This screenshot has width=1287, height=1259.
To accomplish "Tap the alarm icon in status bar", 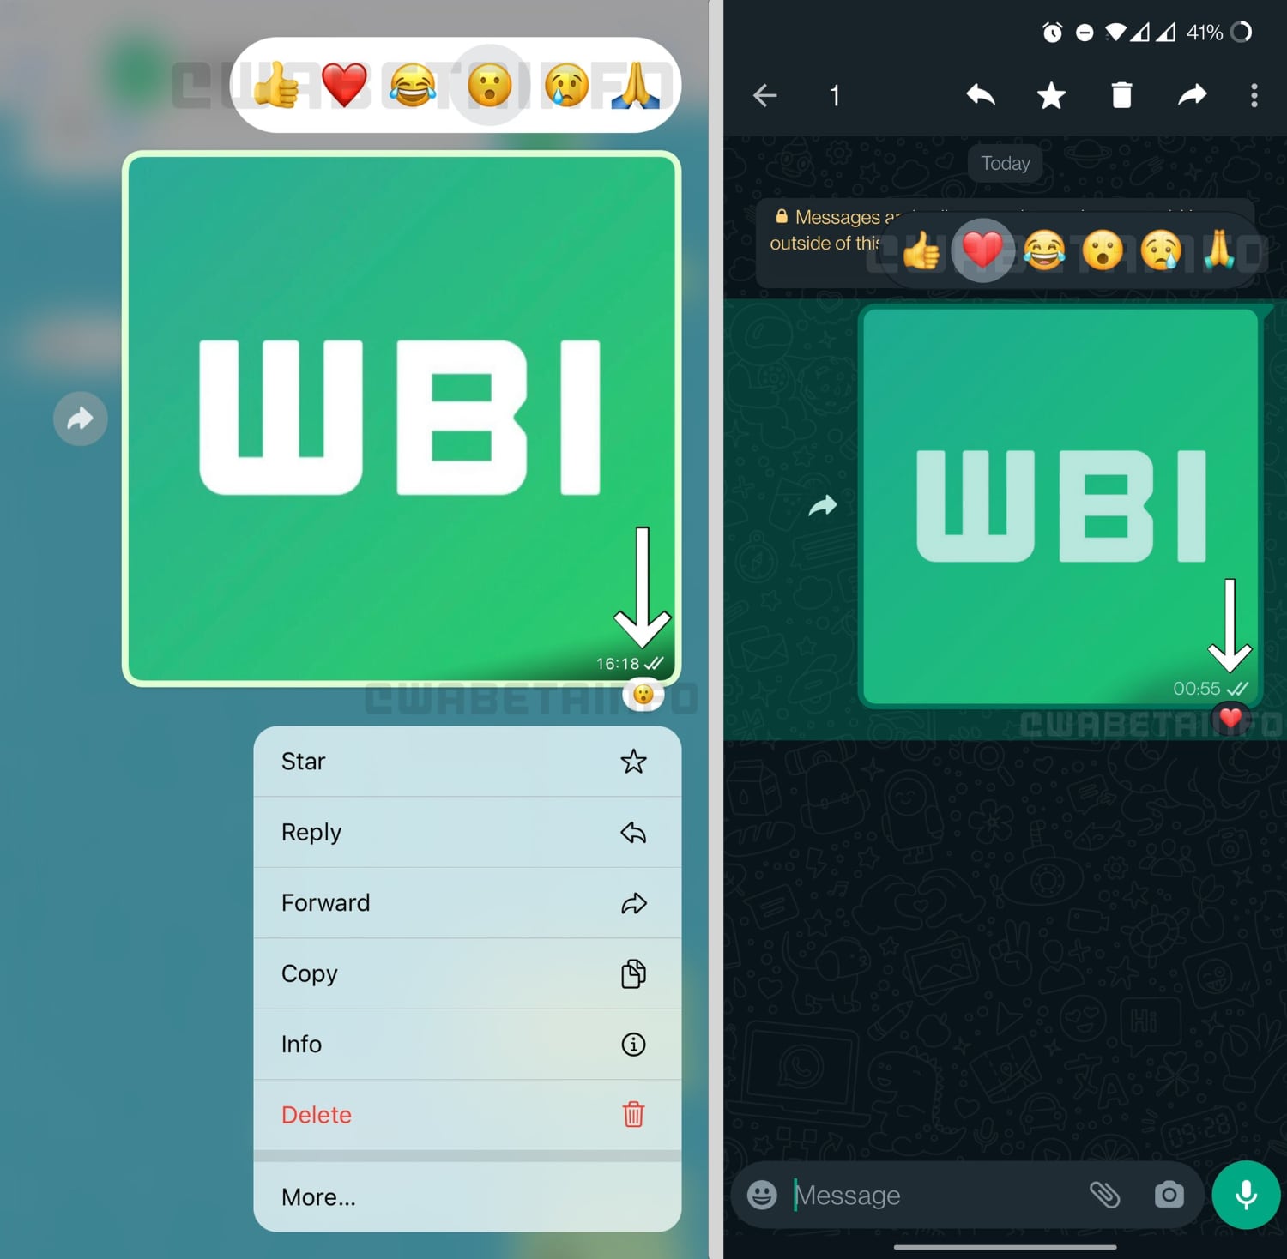I will pos(1053,33).
